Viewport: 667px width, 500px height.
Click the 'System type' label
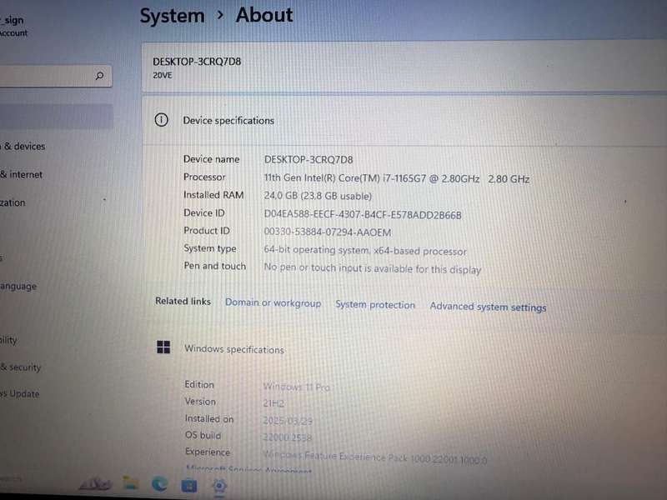tap(210, 248)
